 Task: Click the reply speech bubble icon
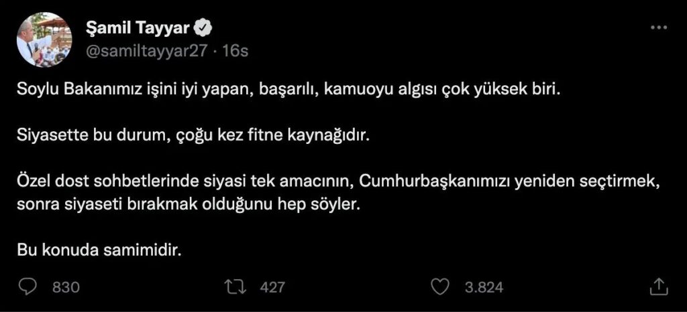(27, 287)
